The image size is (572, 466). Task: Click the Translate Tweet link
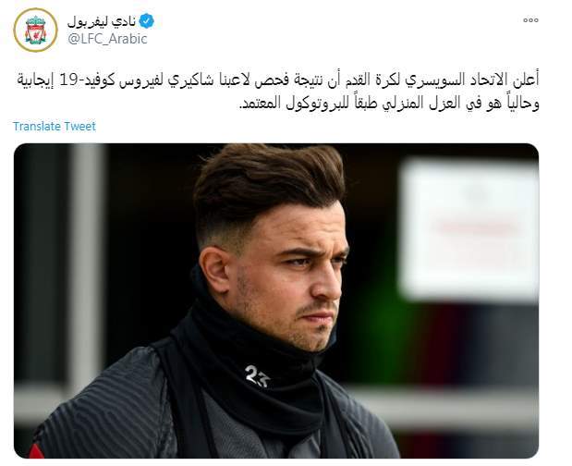pos(55,127)
